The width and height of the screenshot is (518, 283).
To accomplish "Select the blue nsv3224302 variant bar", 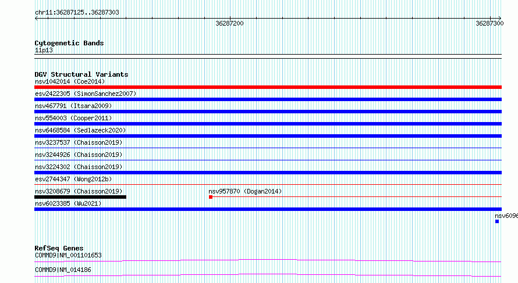I will 268,173.
